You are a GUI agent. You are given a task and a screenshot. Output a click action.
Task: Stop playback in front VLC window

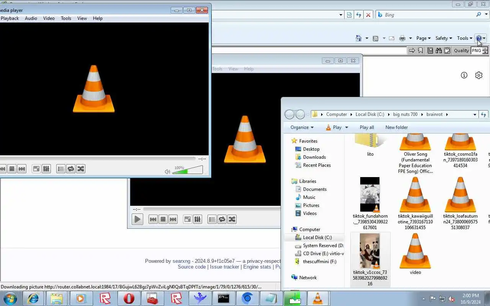(x=12, y=169)
